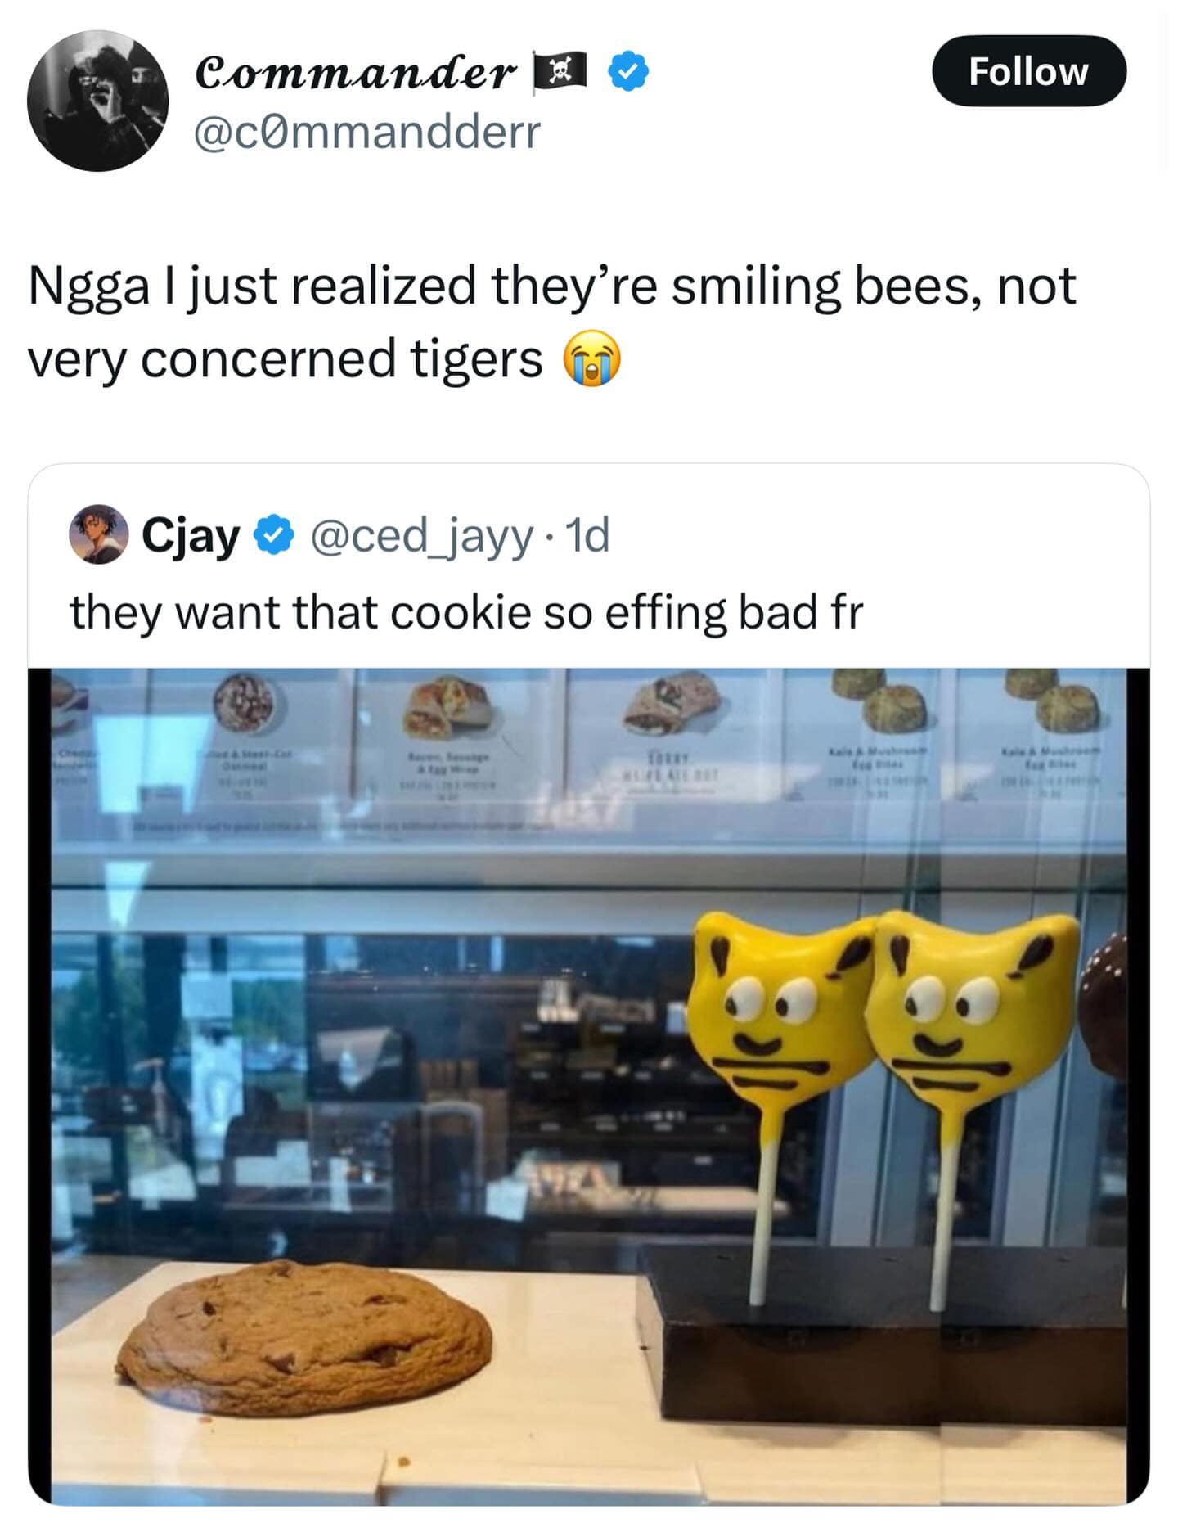Viewport: 1178px width, 1532px height.
Task: Open quoted tweet text about the cookie
Action: point(466,612)
